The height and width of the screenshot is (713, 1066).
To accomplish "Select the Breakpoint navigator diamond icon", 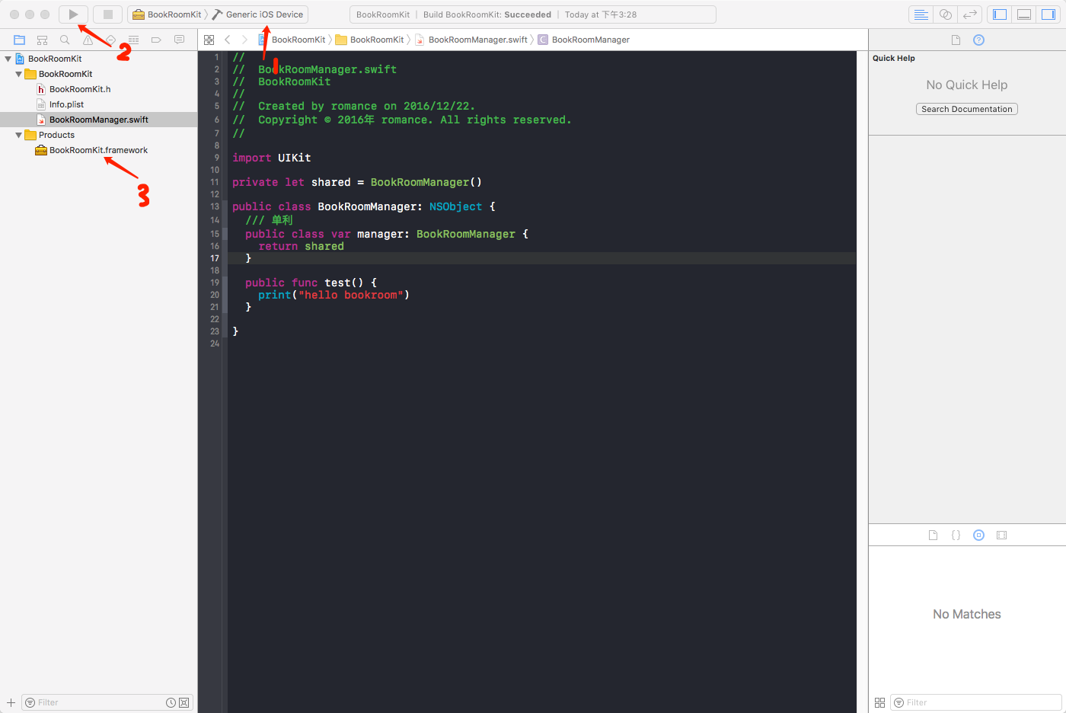I will (110, 40).
